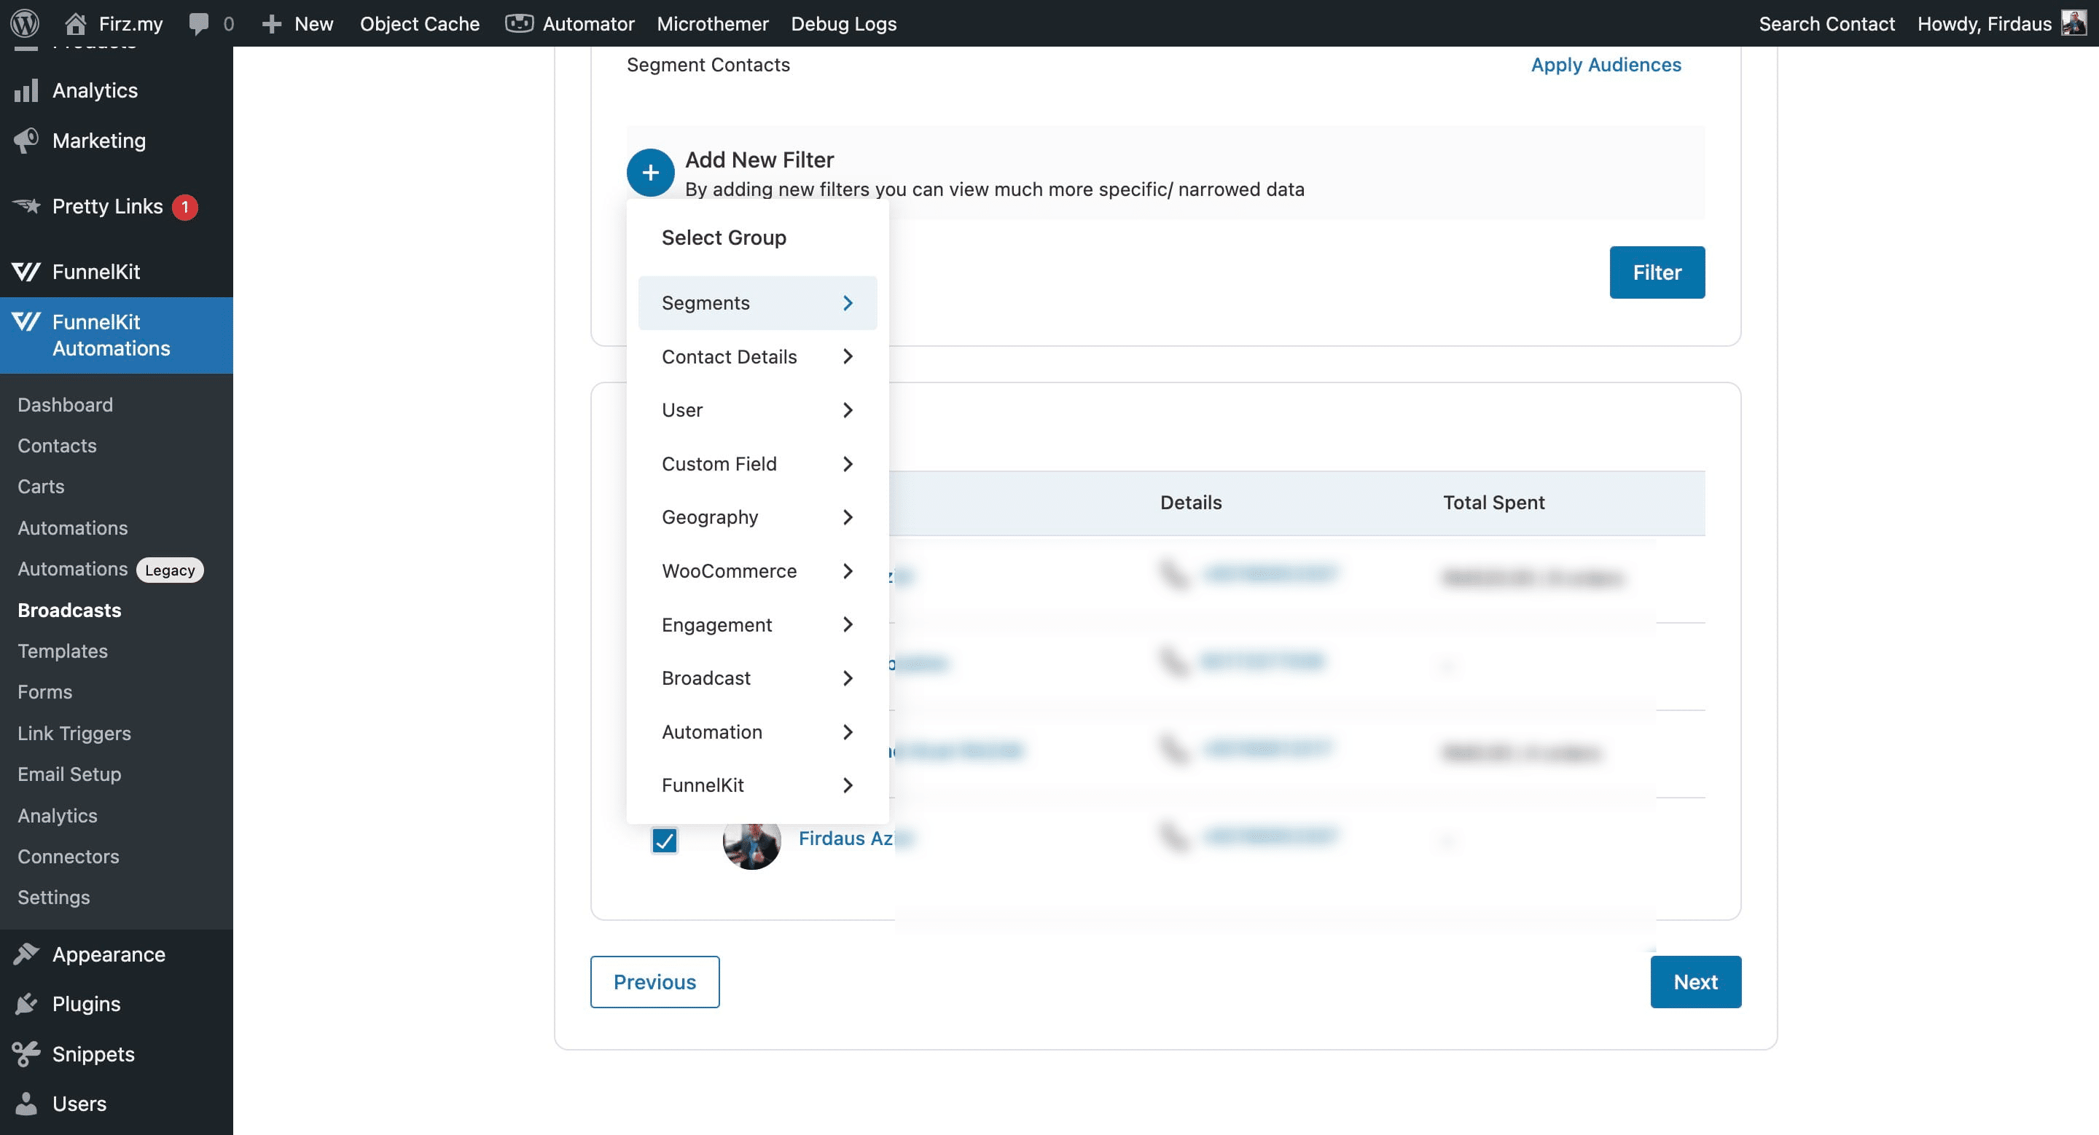This screenshot has height=1135, width=2099.
Task: Open the Automations submenu item
Action: [x=73, y=527]
